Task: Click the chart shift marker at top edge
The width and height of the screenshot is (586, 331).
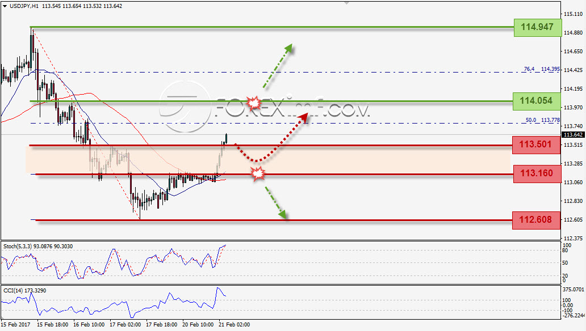Action: [346, 3]
